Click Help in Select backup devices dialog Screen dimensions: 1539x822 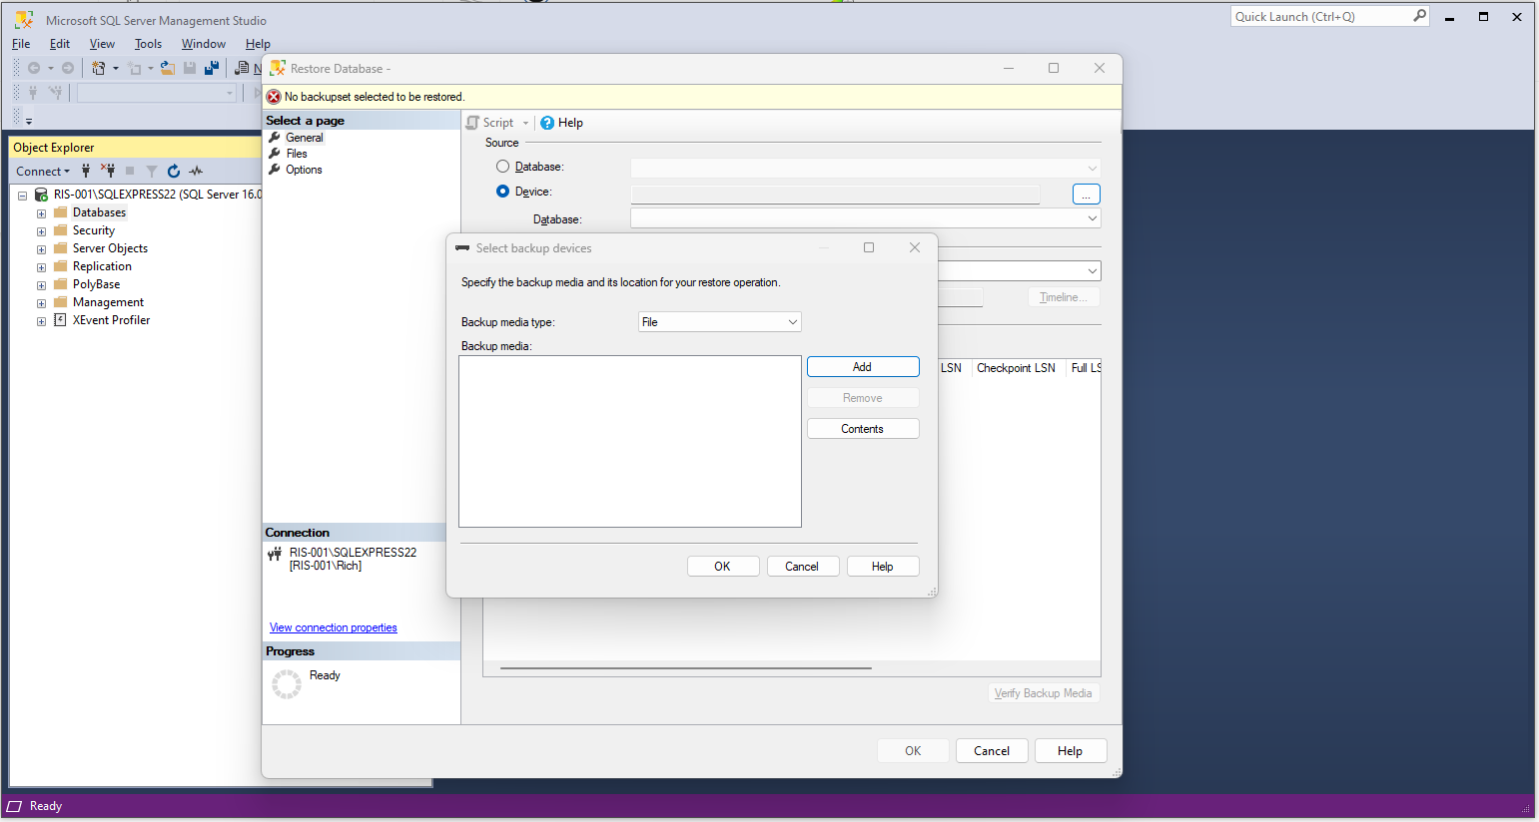883,567
